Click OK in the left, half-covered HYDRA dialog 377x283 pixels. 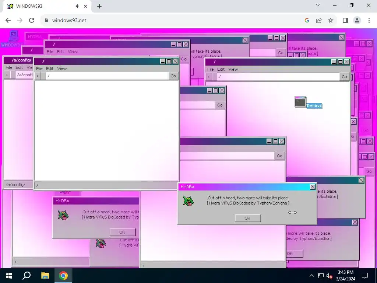point(122,232)
